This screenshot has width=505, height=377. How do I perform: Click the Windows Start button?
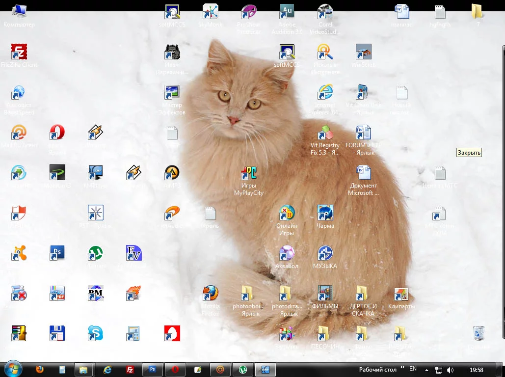point(12,369)
